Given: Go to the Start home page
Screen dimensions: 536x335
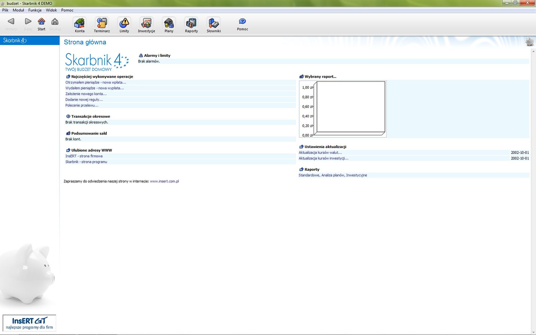Looking at the screenshot, I should pyautogui.click(x=41, y=24).
